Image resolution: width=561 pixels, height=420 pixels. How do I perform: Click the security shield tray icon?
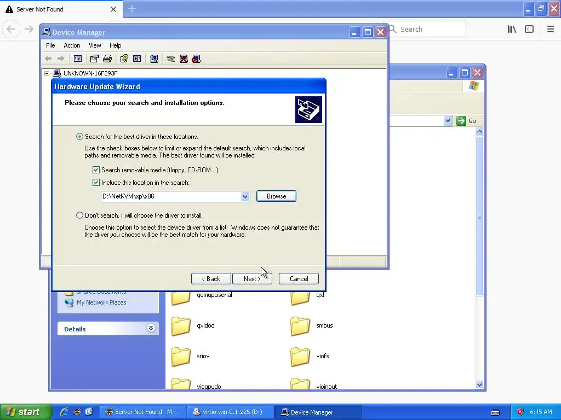click(x=520, y=412)
